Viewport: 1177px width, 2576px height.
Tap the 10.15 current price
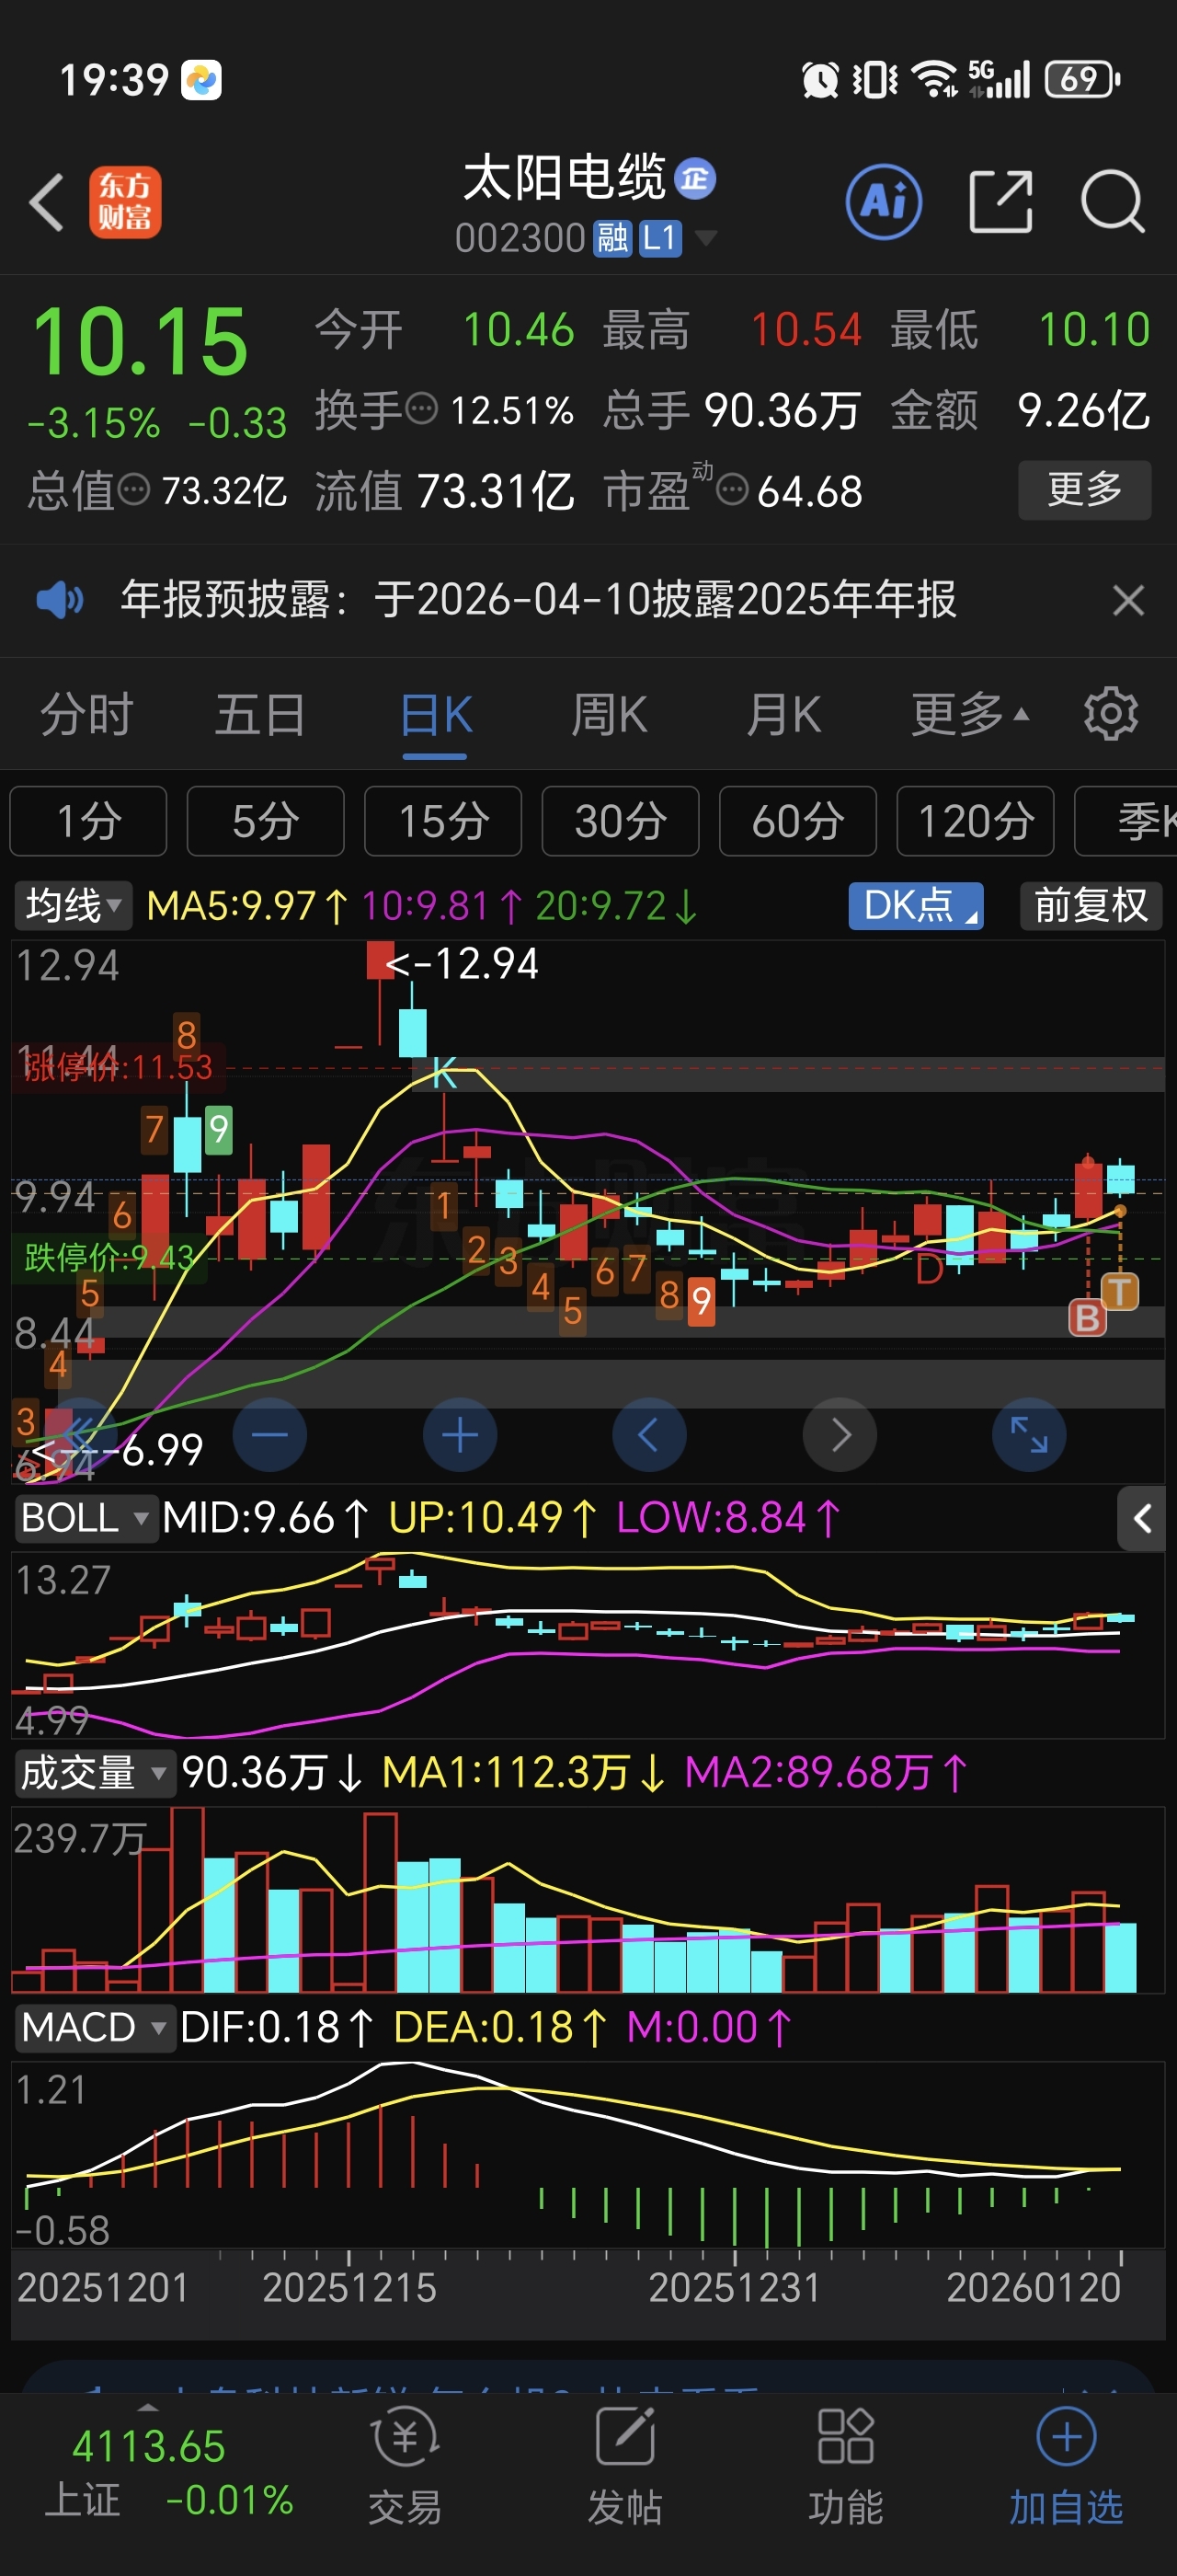(140, 342)
